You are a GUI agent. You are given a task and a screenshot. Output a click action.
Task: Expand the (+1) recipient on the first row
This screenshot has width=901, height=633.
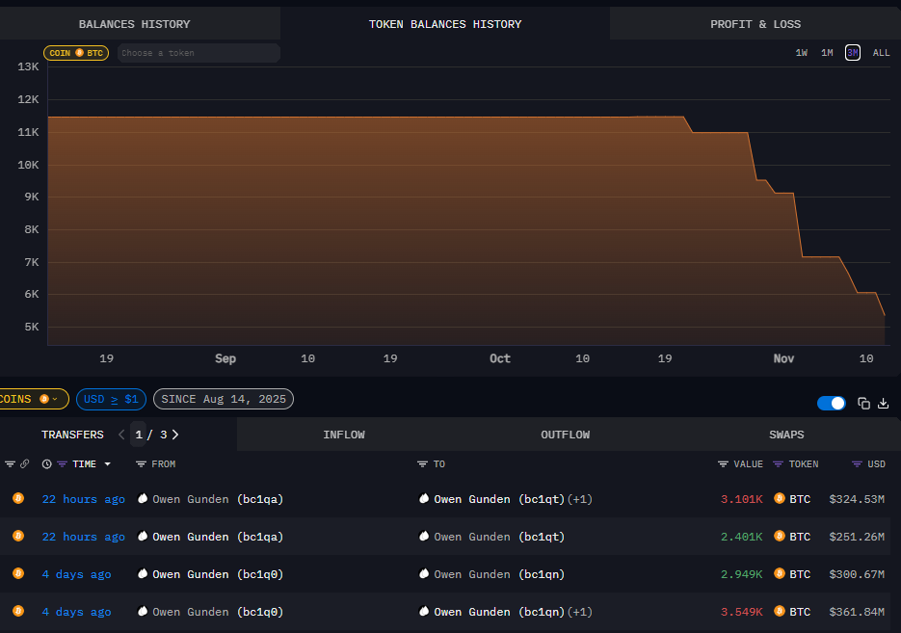coord(578,499)
